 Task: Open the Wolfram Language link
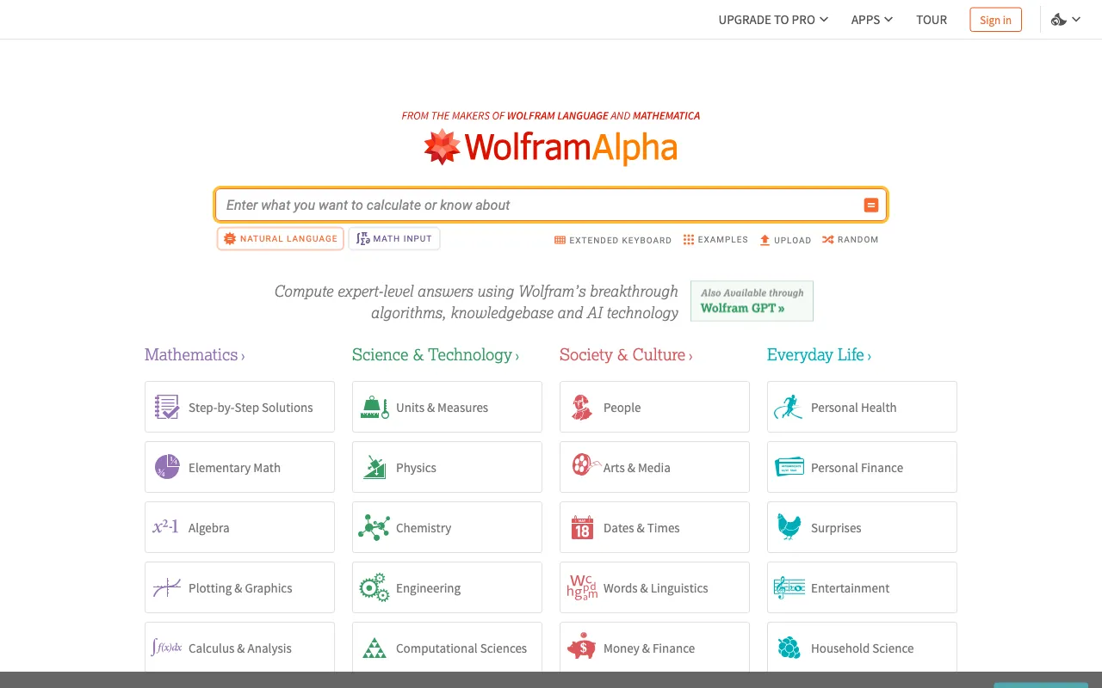[x=558, y=115]
